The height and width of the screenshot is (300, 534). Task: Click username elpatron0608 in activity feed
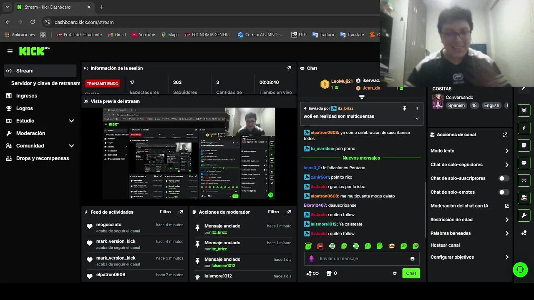pos(111,275)
